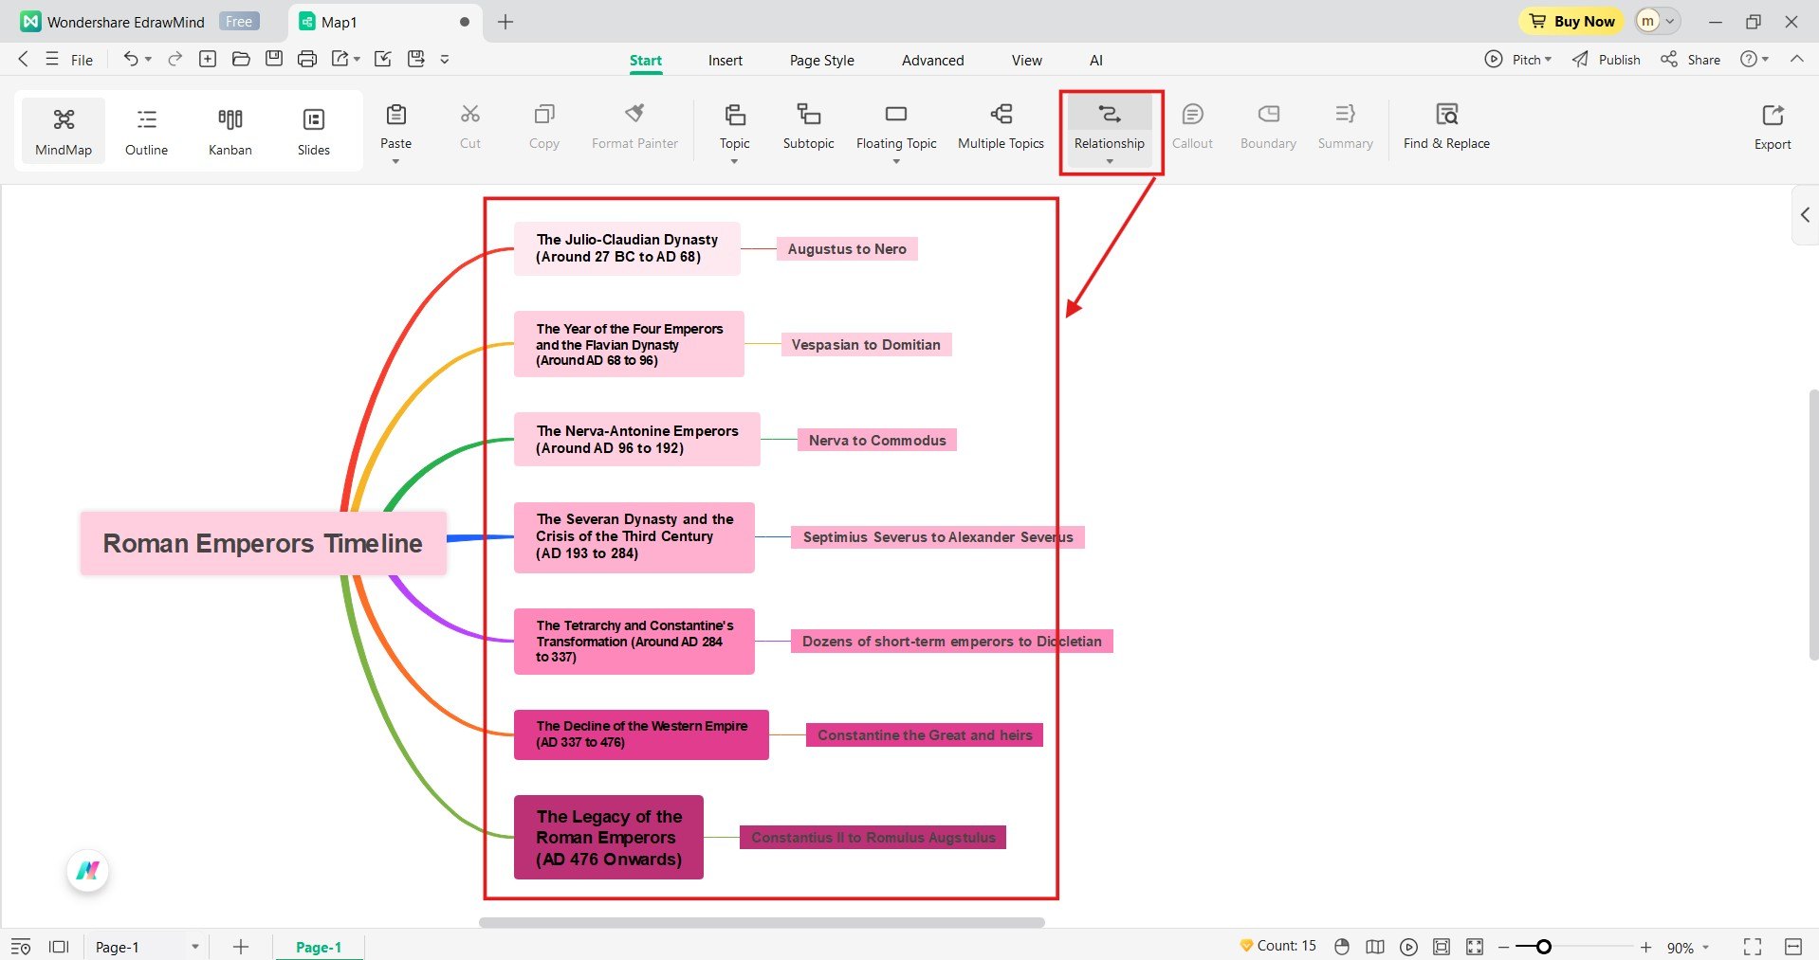Enable fit-to-window zoom
Screen dimensions: 1819x960
pos(1441,945)
